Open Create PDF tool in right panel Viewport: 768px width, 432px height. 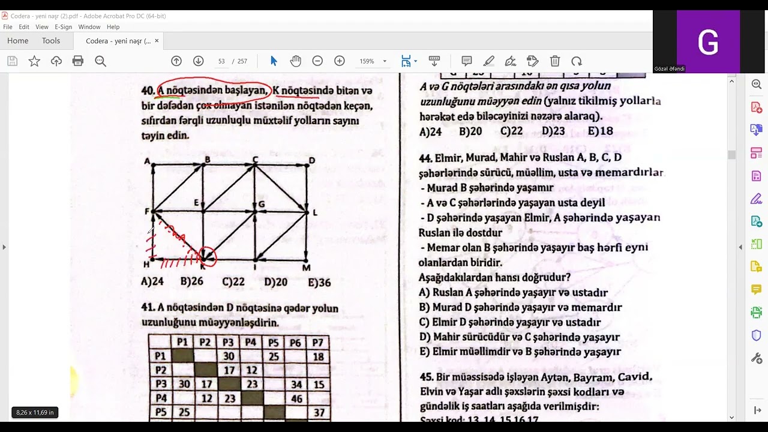point(757,107)
